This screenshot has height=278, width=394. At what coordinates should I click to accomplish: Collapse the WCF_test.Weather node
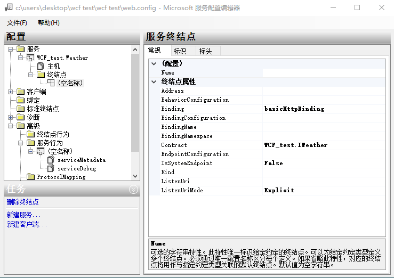[x=20, y=58]
